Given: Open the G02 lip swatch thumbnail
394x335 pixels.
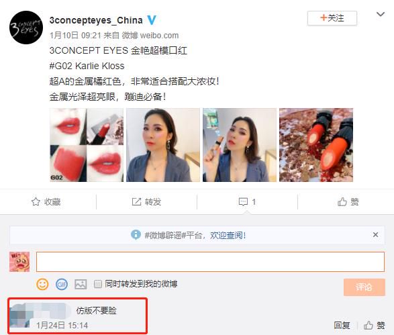Looking at the screenshot, I should click(x=87, y=145).
